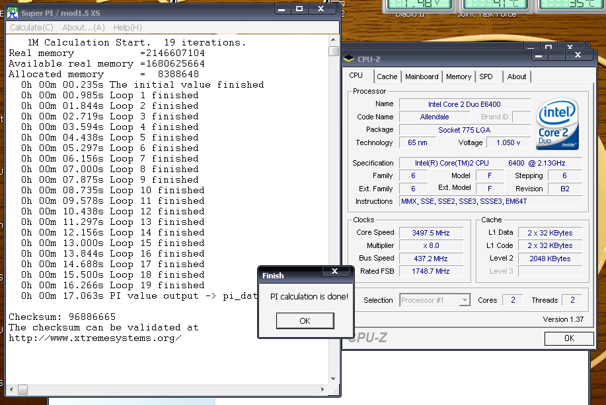Click the 'Loop 19 finished' line
This screenshot has width=606, height=405.
pos(113,286)
